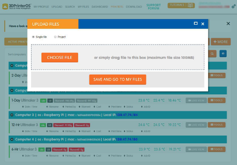237x165 pixels.
Task: Click red Filament2 badge of 12-Hr Ultimaker 3
Action: click(82, 125)
